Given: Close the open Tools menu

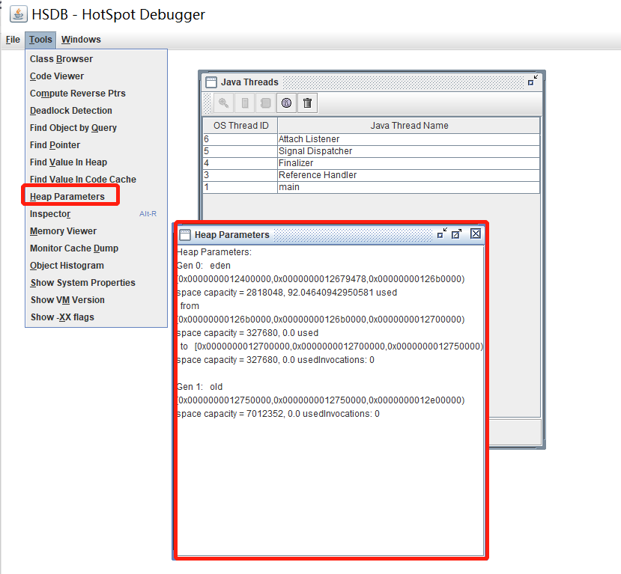Looking at the screenshot, I should (x=40, y=40).
